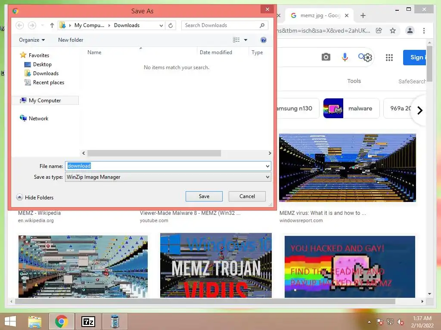This screenshot has width=441, height=330.
Task: Close the memz jpg Google tab
Action: click(x=347, y=15)
